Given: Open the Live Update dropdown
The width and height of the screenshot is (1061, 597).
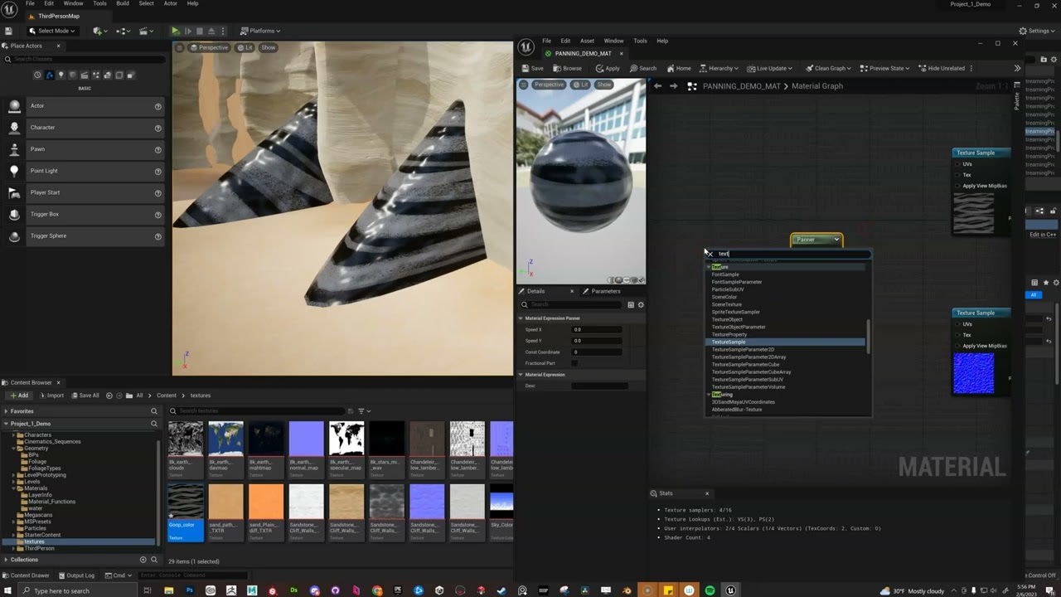Looking at the screenshot, I should tap(769, 68).
